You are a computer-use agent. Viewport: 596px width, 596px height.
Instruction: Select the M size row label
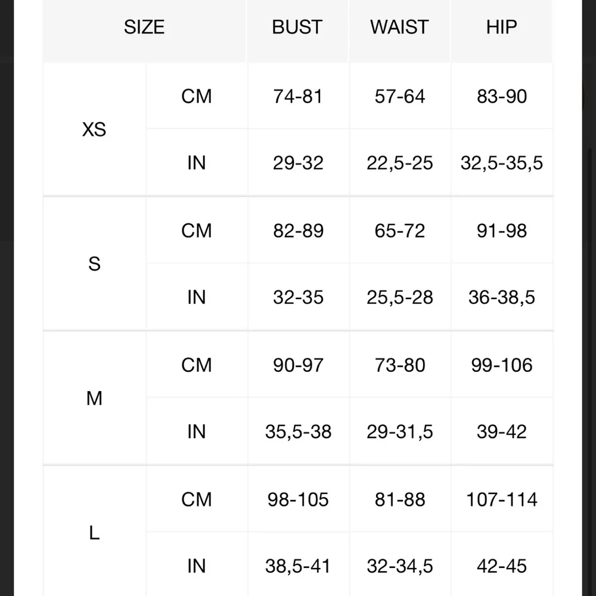[x=94, y=398]
